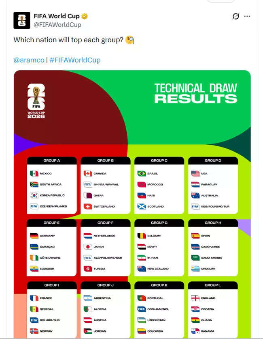Click the Germany flag in Group E

pos(34,236)
